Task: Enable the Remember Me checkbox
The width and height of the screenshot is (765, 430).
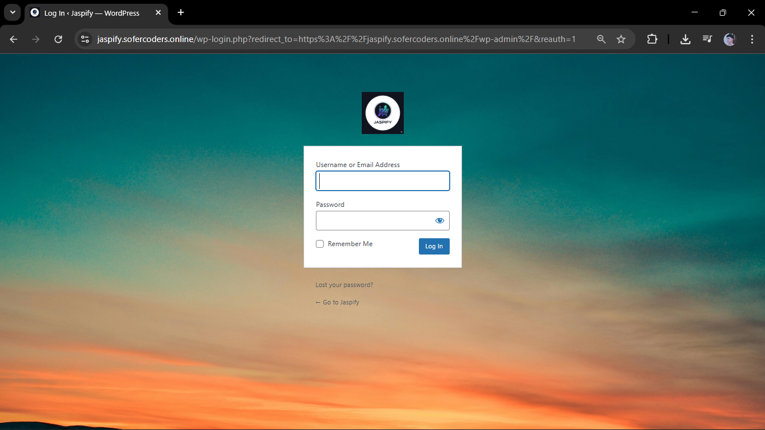Action: 319,244
